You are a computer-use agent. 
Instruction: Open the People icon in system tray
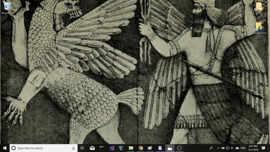211,148
